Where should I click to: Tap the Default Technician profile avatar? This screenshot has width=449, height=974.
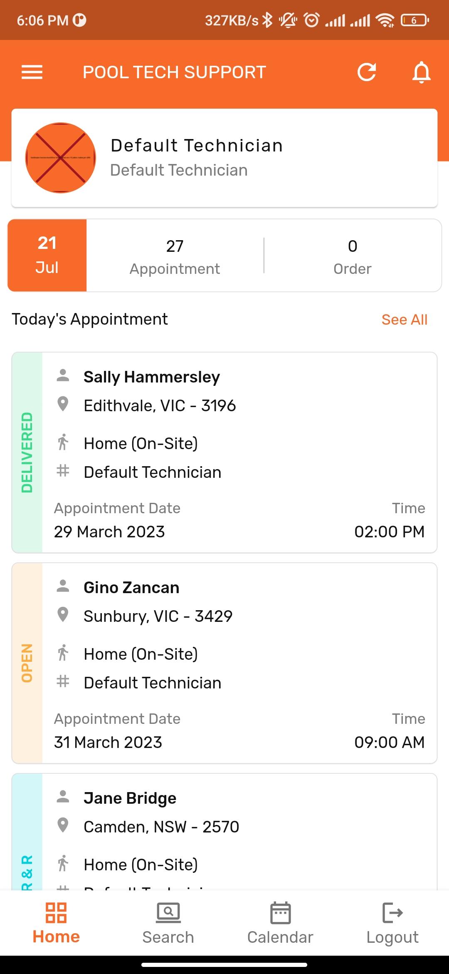pos(61,158)
